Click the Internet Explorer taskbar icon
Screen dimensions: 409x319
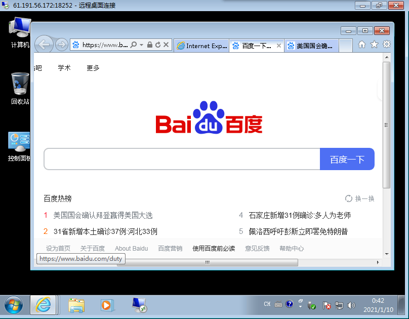point(44,305)
